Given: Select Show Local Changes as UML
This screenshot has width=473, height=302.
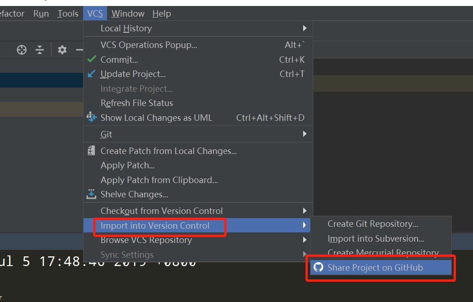Looking at the screenshot, I should click(198, 118).
